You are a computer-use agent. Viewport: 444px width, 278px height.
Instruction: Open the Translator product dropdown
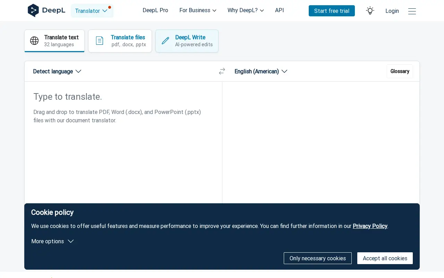[92, 11]
